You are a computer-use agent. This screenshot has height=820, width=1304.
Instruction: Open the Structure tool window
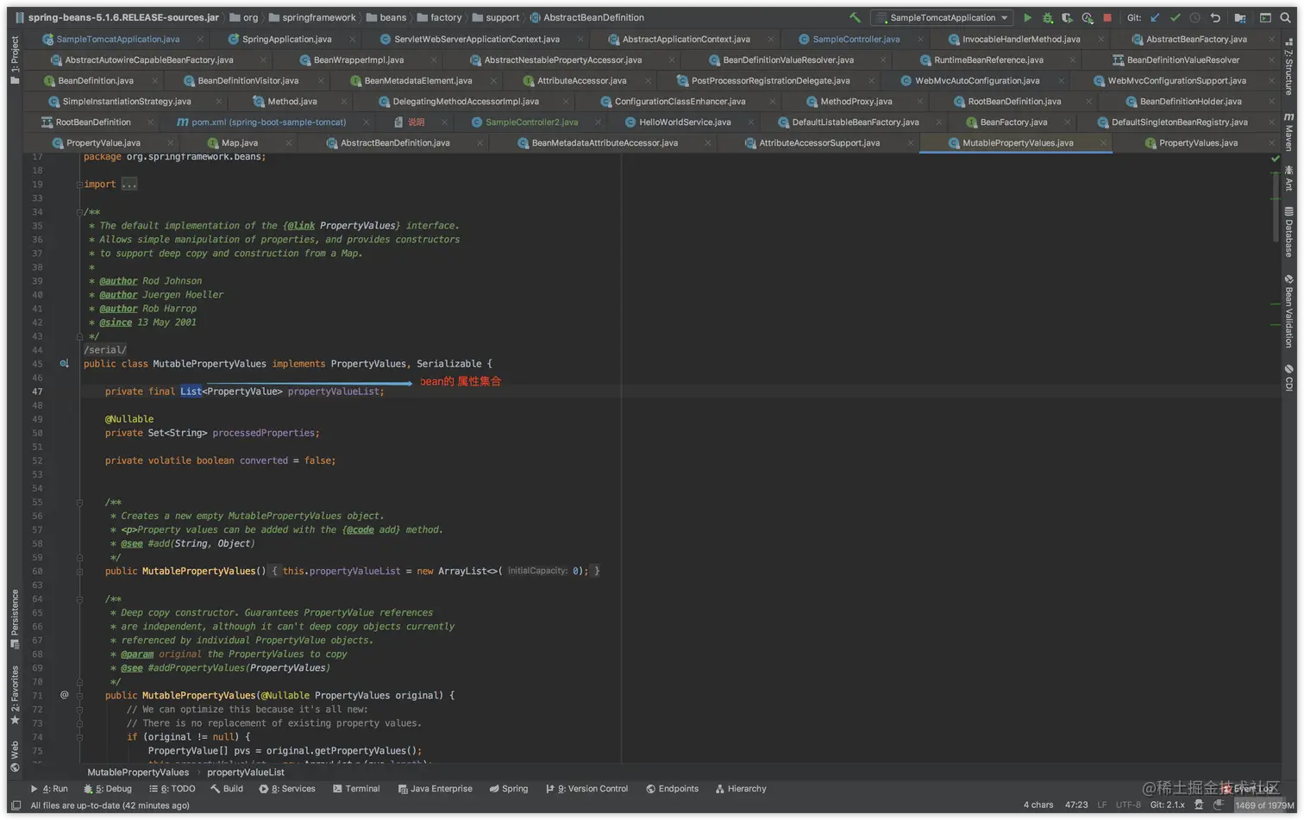[1288, 66]
